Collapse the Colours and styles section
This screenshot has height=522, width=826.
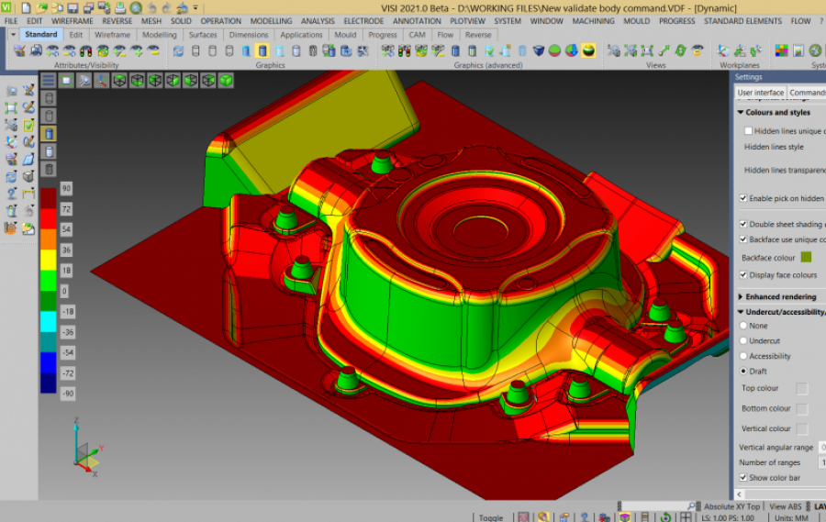coord(741,112)
